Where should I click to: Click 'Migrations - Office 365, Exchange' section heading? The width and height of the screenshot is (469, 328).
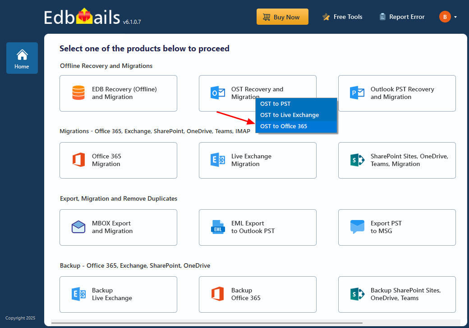coord(155,131)
